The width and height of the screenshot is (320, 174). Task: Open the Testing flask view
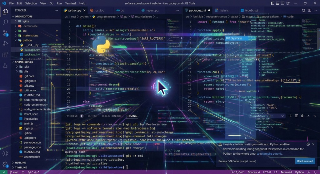pyautogui.click(x=5, y=65)
